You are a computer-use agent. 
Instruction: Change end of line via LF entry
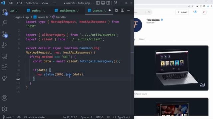108,117
